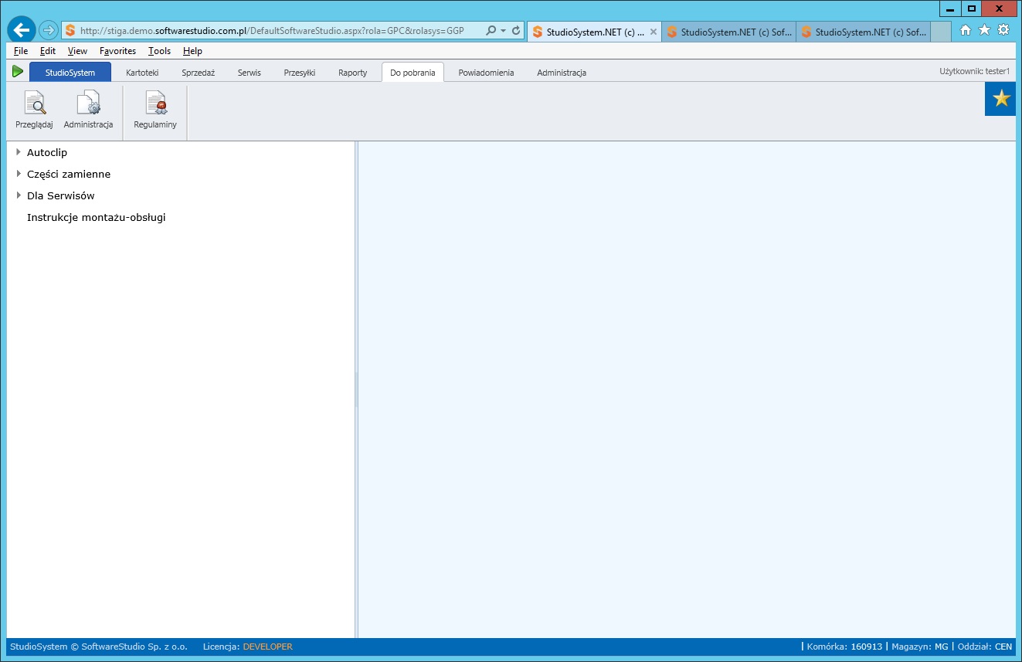Click StudioSystem © SoftwareStudio footer text
The image size is (1022, 662).
[98, 647]
